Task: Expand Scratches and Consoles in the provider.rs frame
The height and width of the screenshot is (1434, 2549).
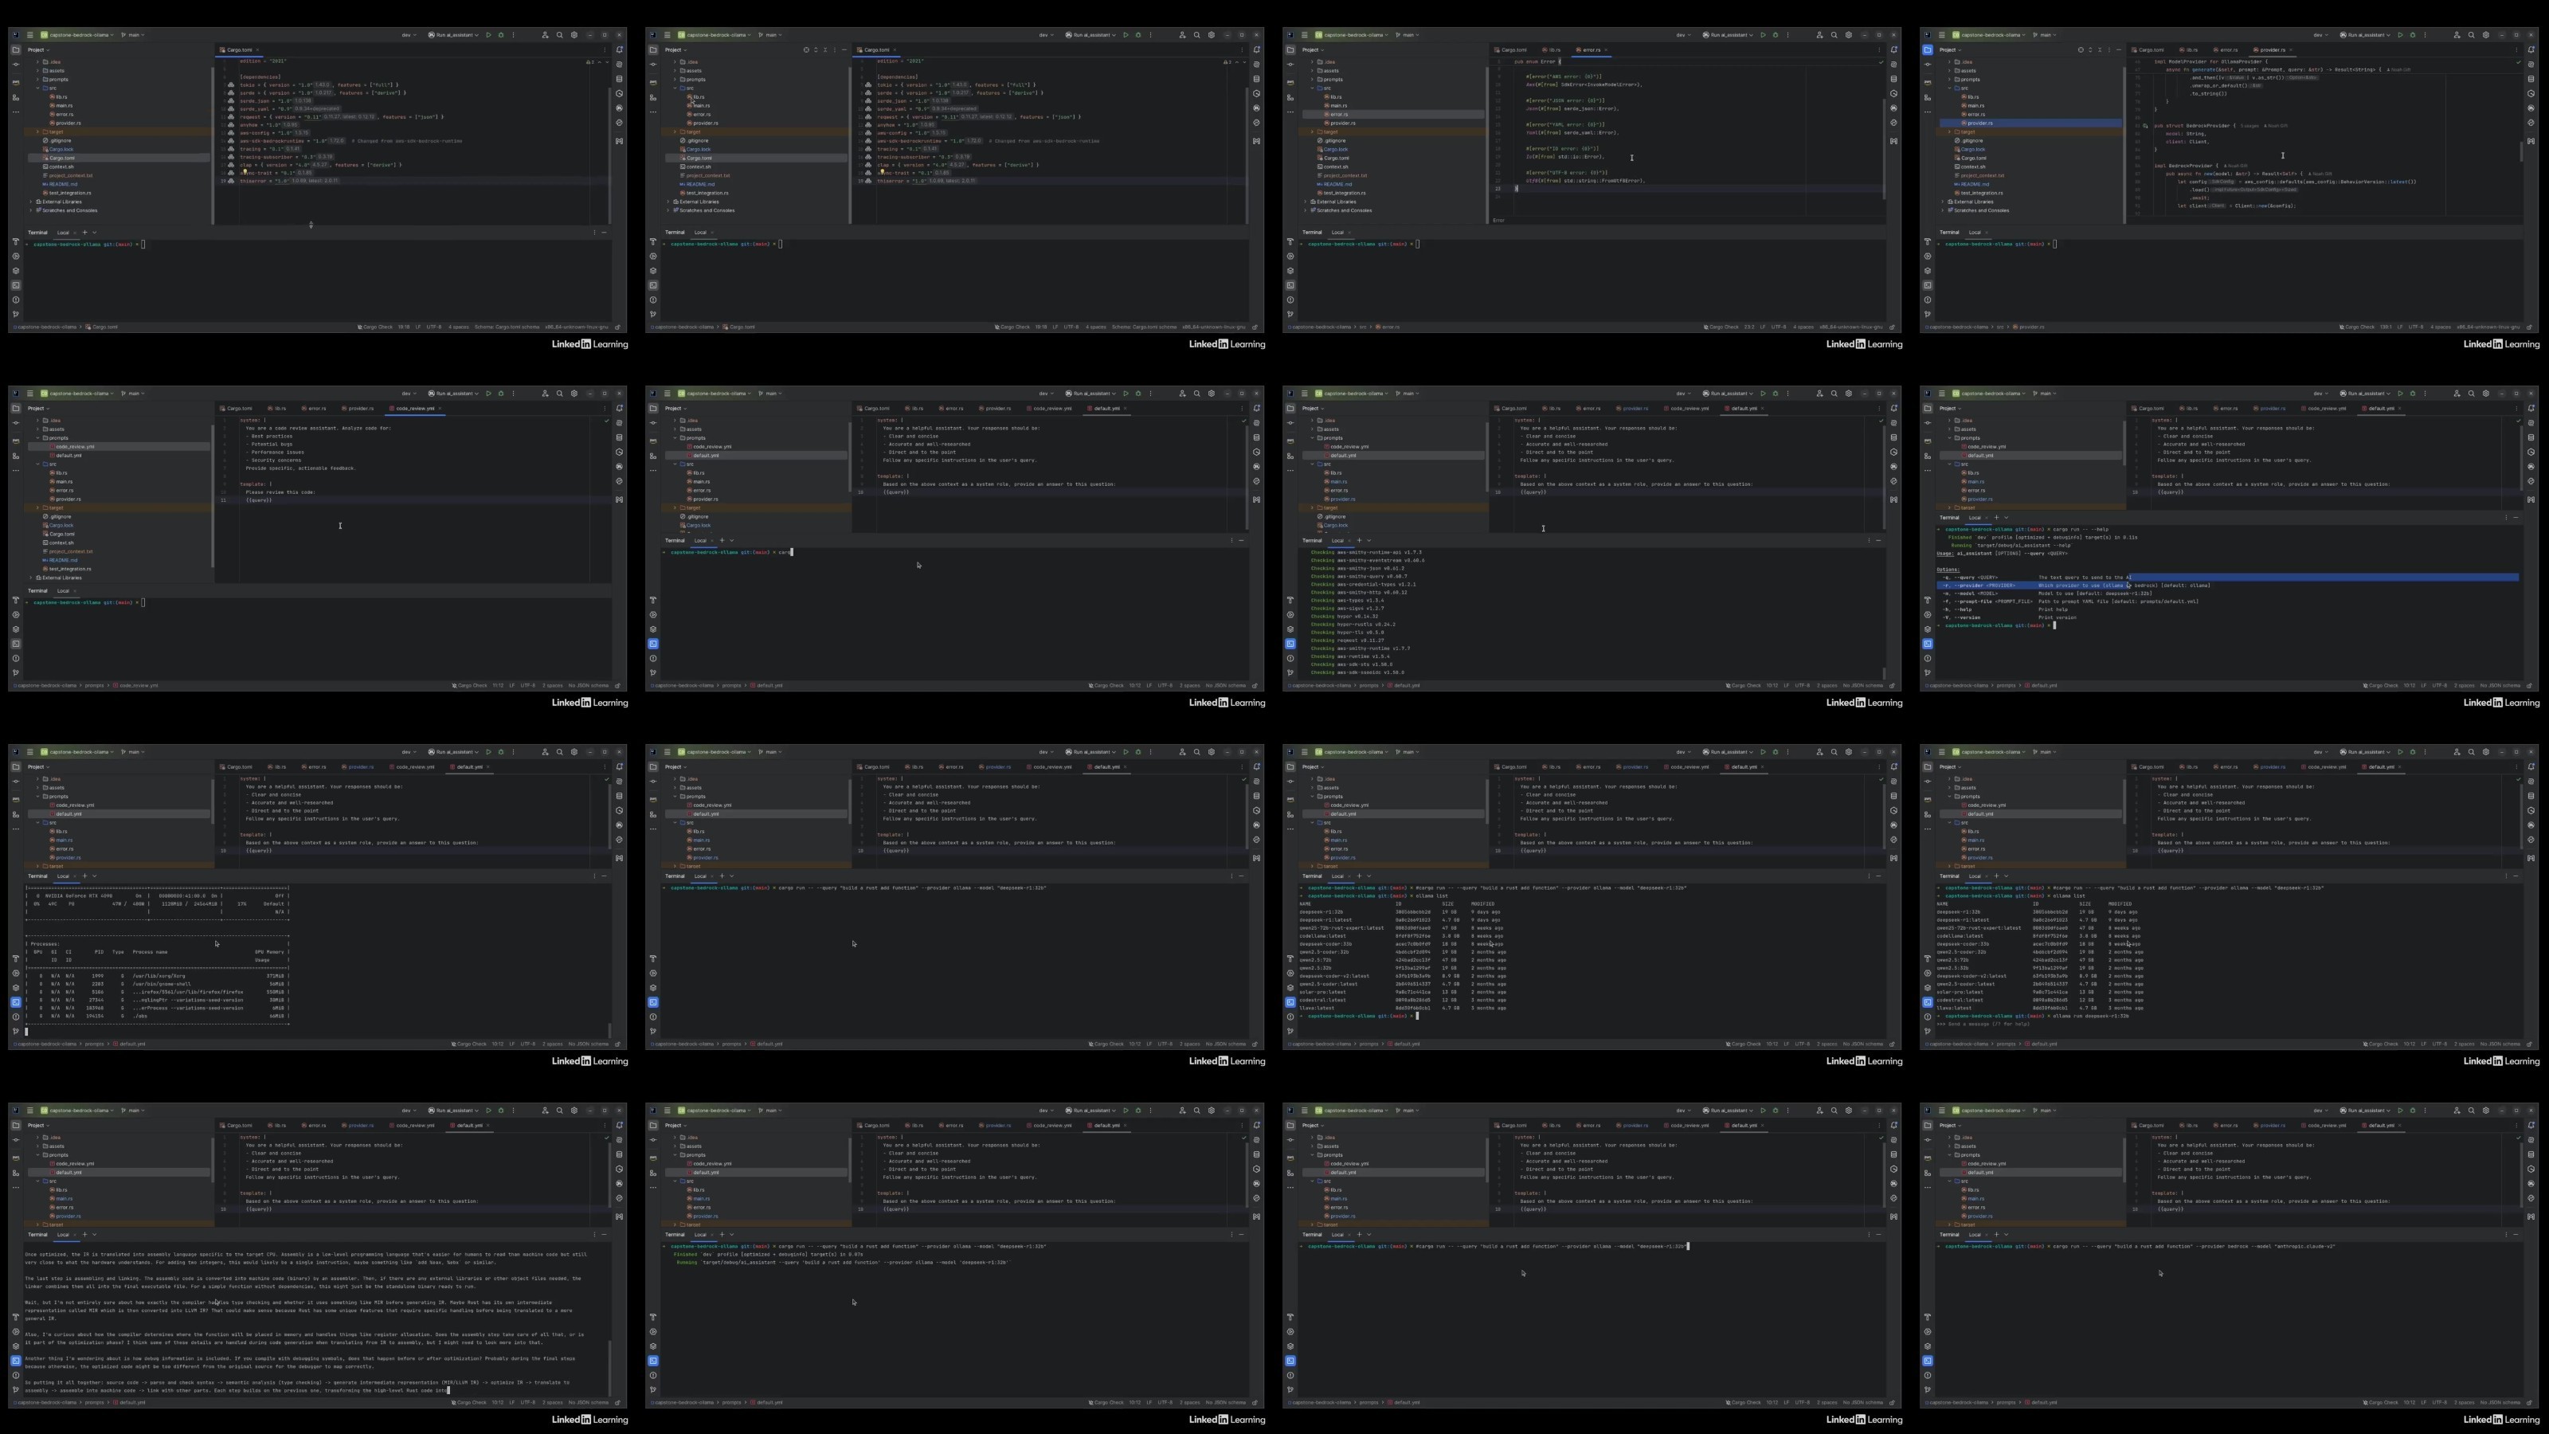Action: 1943,210
